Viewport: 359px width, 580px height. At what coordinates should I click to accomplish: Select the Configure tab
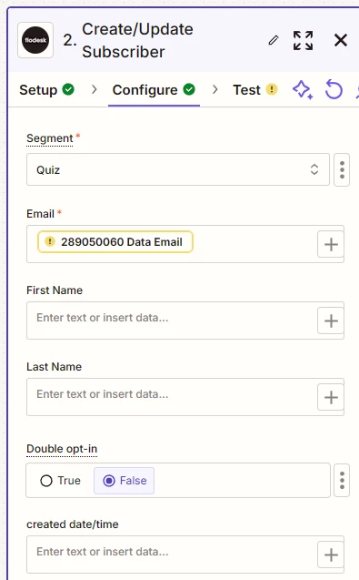[x=154, y=90]
